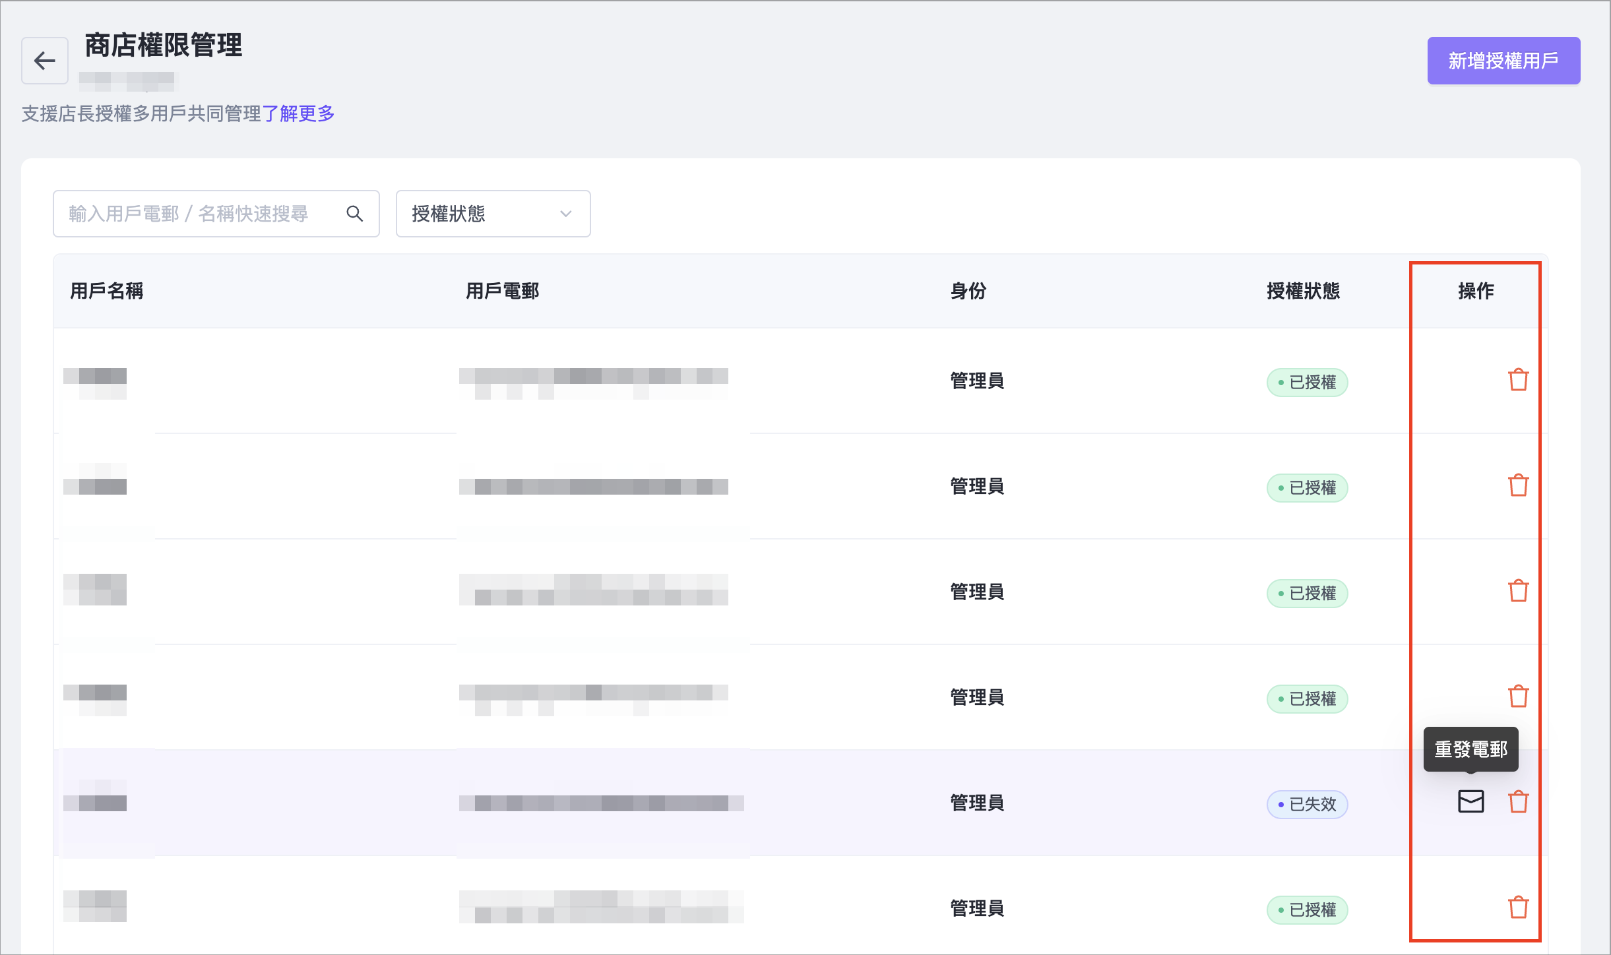Remove the third listed admin user
Image resolution: width=1611 pixels, height=955 pixels.
[x=1518, y=591]
